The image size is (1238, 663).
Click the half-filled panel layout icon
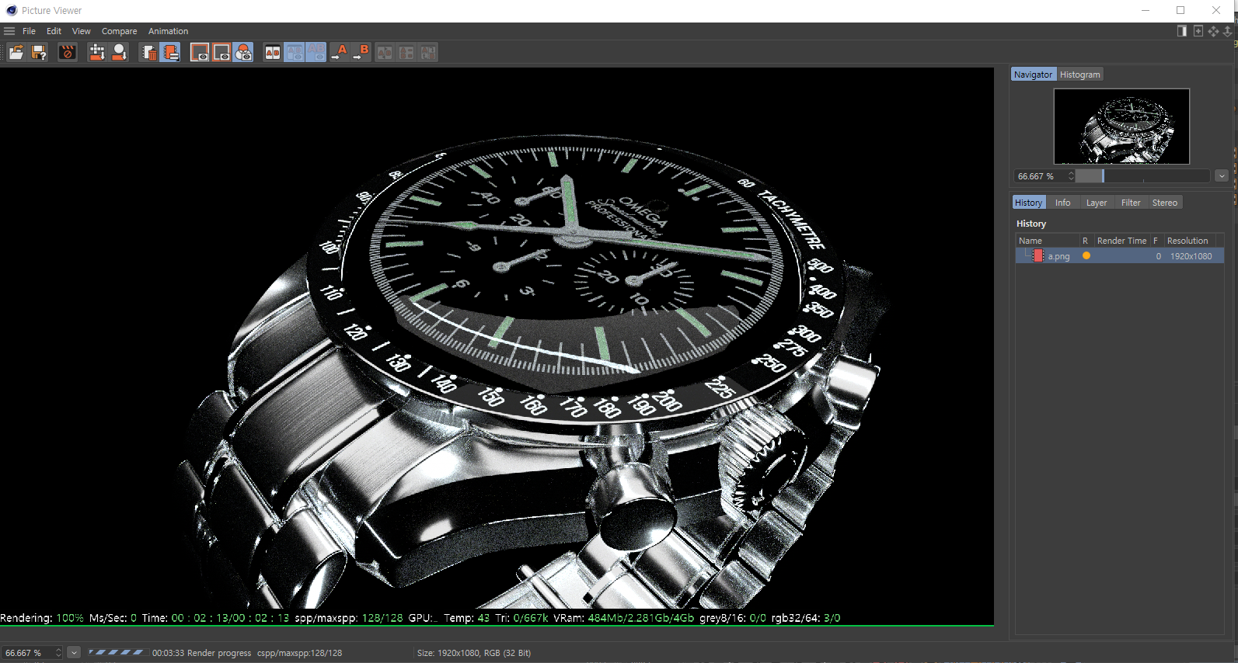coord(1182,31)
